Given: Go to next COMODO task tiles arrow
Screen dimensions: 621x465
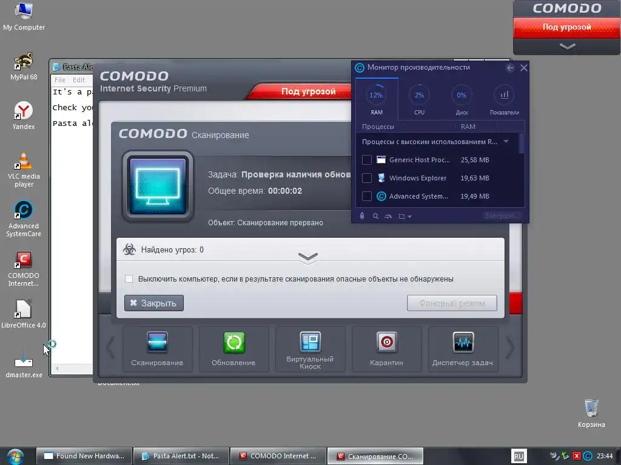Looking at the screenshot, I should coord(510,348).
